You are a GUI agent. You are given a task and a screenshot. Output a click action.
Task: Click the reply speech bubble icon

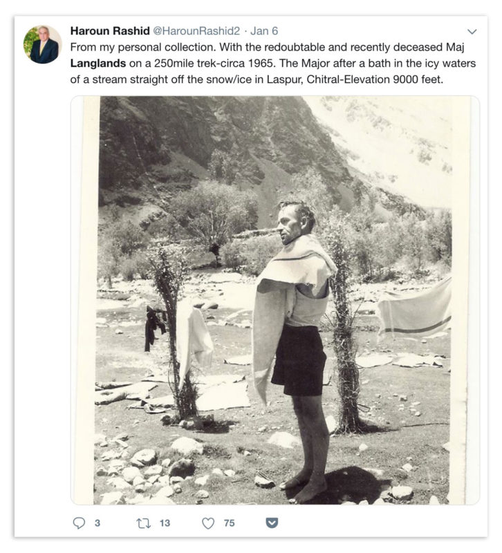coord(79,523)
